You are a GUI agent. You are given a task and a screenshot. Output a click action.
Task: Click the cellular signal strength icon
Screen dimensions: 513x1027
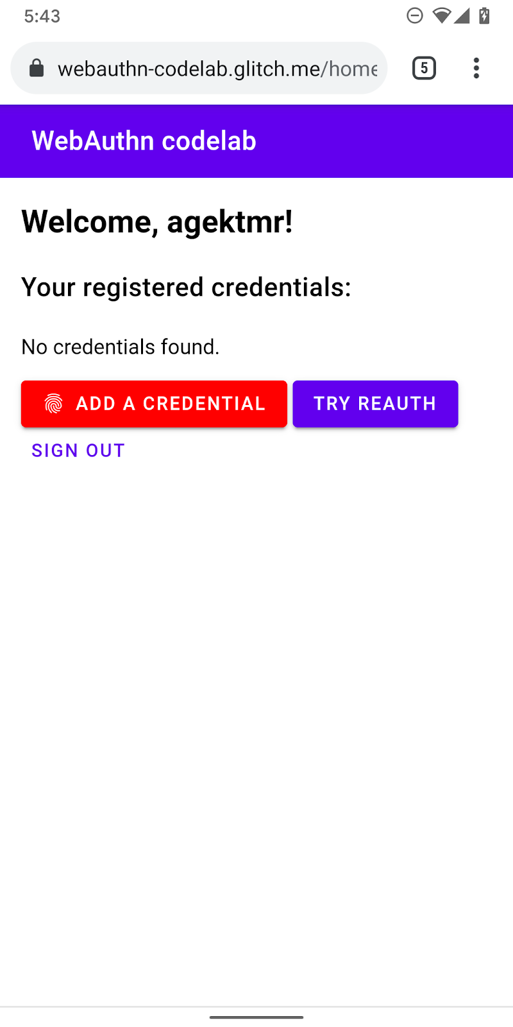[x=463, y=15]
